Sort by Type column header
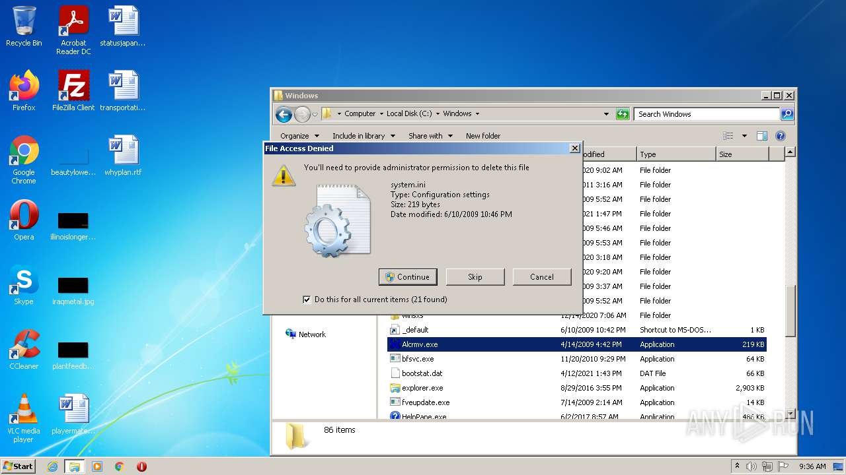 click(676, 154)
